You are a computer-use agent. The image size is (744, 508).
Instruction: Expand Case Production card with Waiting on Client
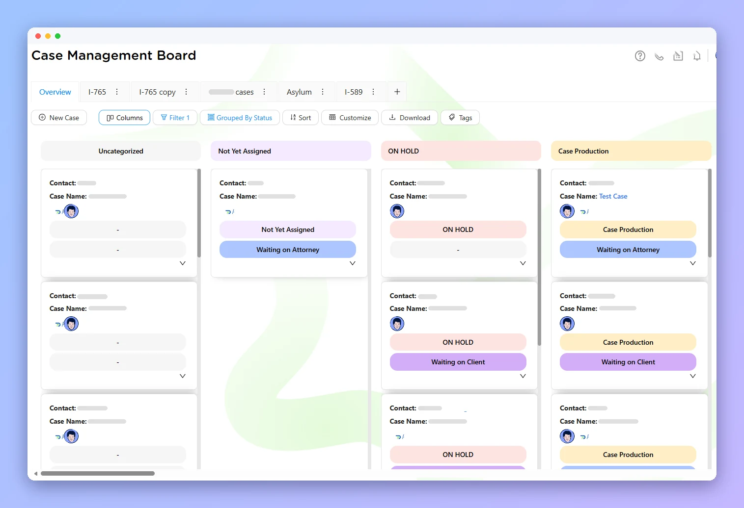pyautogui.click(x=693, y=376)
